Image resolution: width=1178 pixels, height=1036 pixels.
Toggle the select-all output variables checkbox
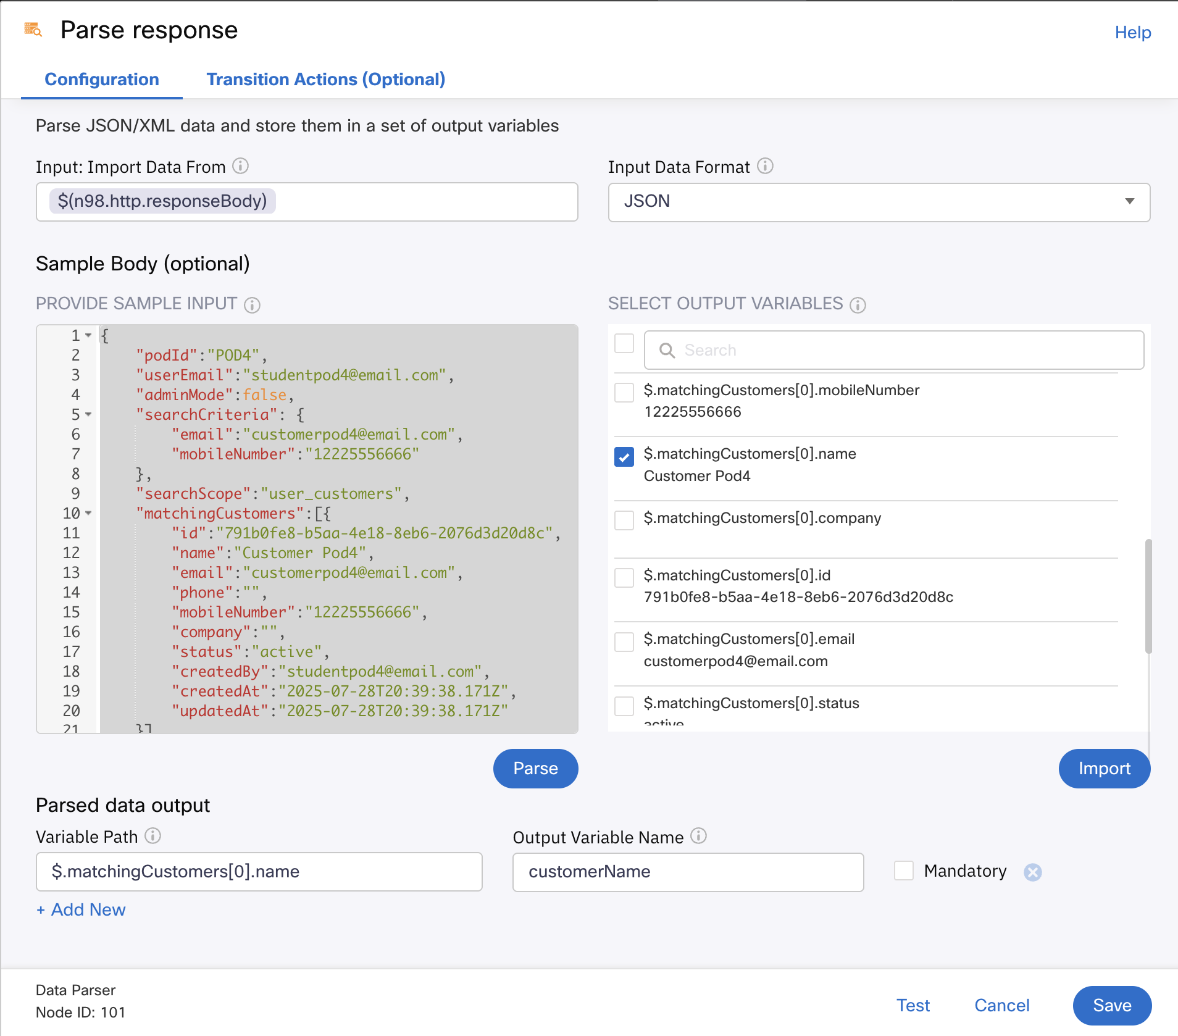click(624, 343)
